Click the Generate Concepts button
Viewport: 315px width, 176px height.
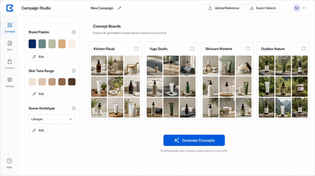click(x=194, y=140)
